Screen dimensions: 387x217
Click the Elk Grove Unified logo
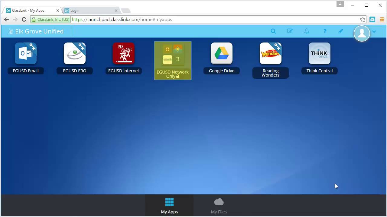coord(36,31)
